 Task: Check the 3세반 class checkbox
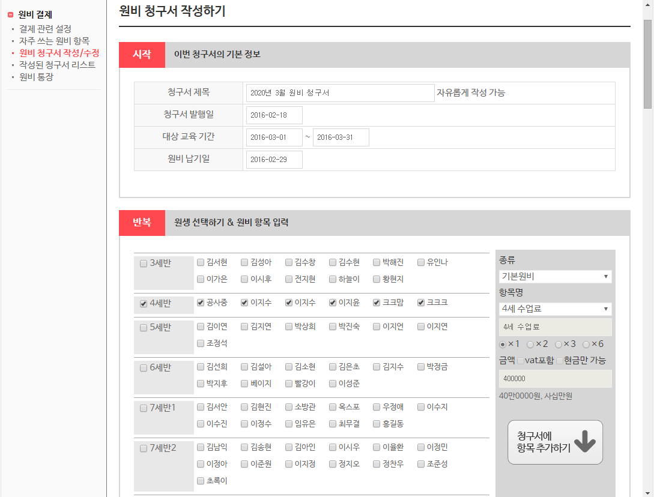click(x=144, y=263)
